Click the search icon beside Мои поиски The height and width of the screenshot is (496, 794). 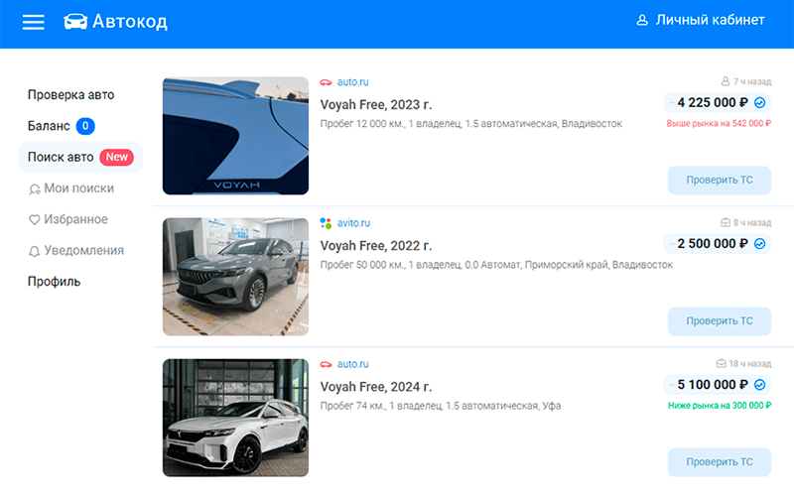point(34,189)
